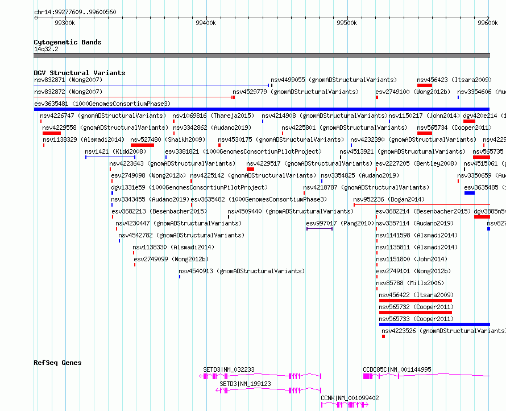The image size is (506, 411).
Task: Click nsv4214908 gnomAD variant label
Action: [325, 116]
